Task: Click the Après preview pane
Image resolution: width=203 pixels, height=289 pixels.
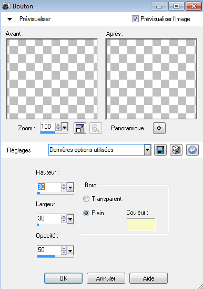Action: tap(151, 79)
